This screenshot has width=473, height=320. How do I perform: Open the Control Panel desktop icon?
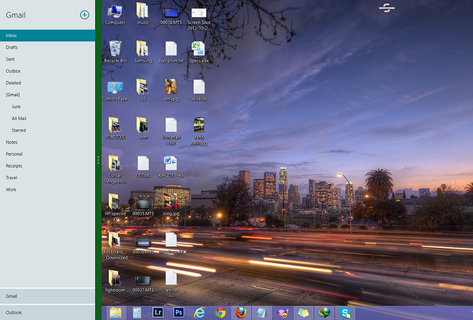[115, 90]
